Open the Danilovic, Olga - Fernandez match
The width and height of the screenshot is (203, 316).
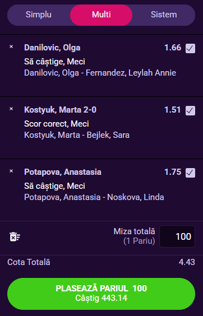tap(100, 73)
